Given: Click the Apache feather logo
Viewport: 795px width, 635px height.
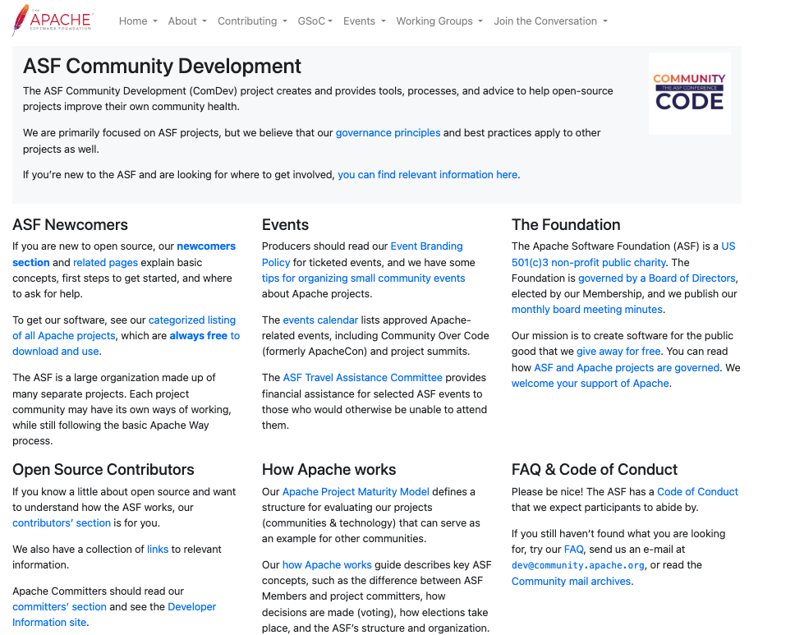Looking at the screenshot, I should coord(53,21).
